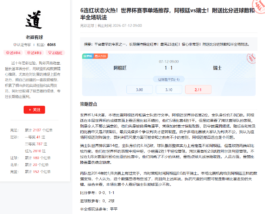Screen dimensions: 265x214
Task: Select the 近4中4 badge
Action: coord(13,53)
